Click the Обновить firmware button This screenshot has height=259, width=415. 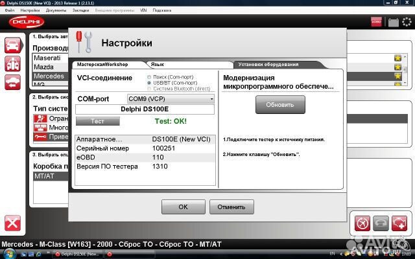[280, 105]
